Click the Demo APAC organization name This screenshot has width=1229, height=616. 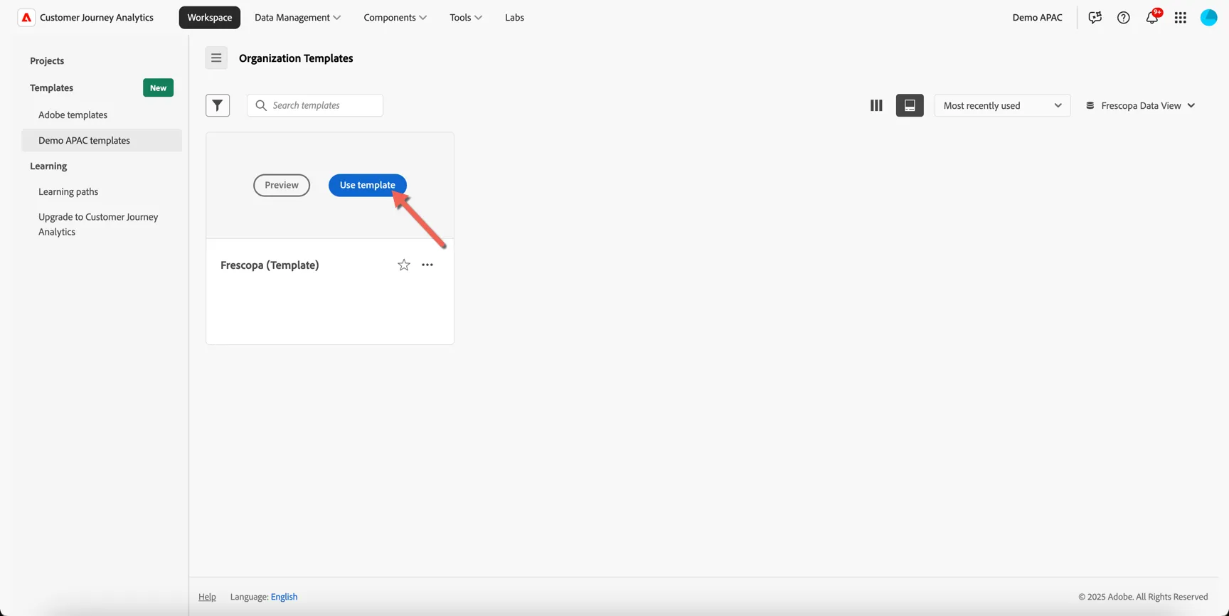(x=1037, y=18)
